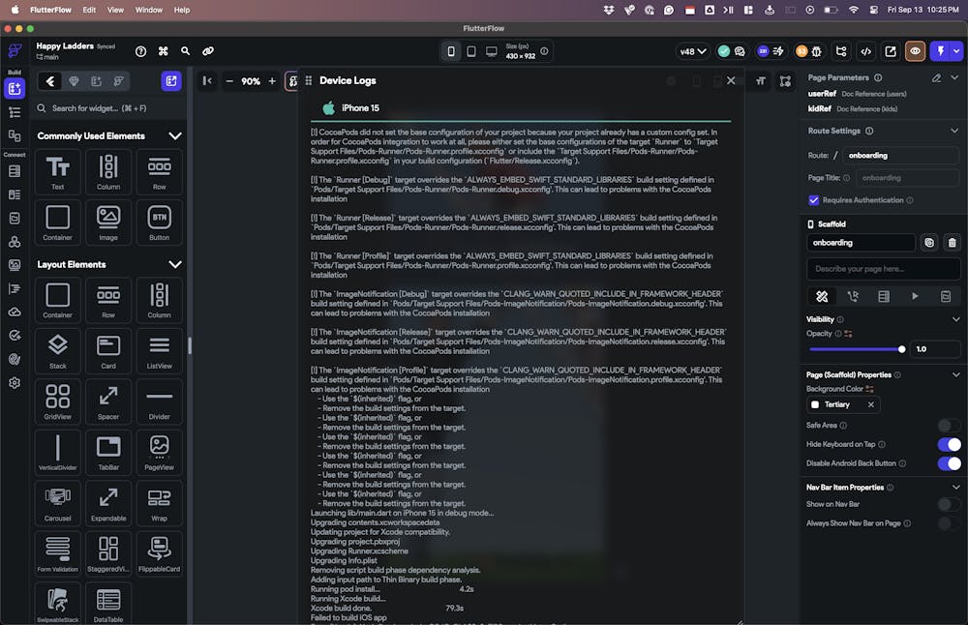This screenshot has height=625, width=968.
Task: Copy the onboarding scaffold name
Action: [x=929, y=243]
